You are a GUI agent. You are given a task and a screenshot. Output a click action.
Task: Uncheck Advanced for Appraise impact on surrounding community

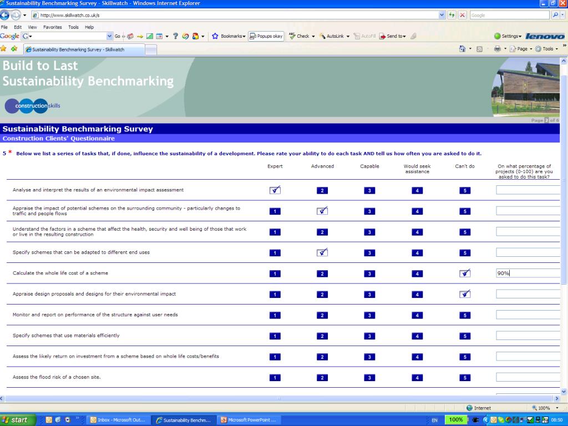322,211
